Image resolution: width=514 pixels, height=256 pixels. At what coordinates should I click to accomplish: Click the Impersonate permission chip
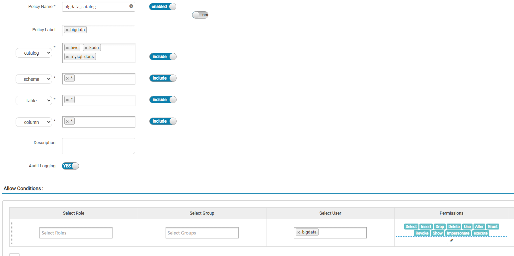click(x=458, y=233)
